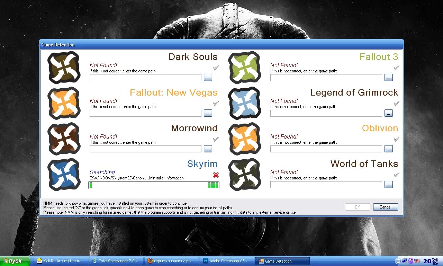Click the Fallout 3 game logo icon
Screen dimensions: 443x266
coord(245,68)
